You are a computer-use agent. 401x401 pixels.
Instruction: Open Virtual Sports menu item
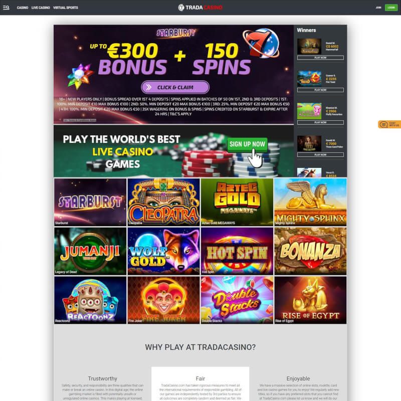tap(66, 8)
